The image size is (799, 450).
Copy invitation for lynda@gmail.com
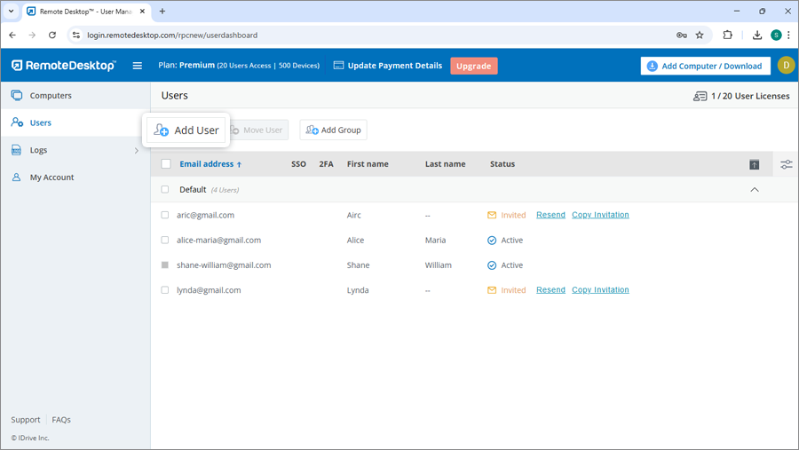click(x=600, y=290)
